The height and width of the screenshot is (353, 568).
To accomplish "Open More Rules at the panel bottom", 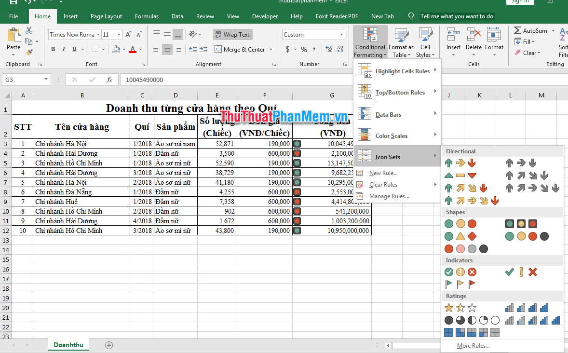I will tap(473, 345).
